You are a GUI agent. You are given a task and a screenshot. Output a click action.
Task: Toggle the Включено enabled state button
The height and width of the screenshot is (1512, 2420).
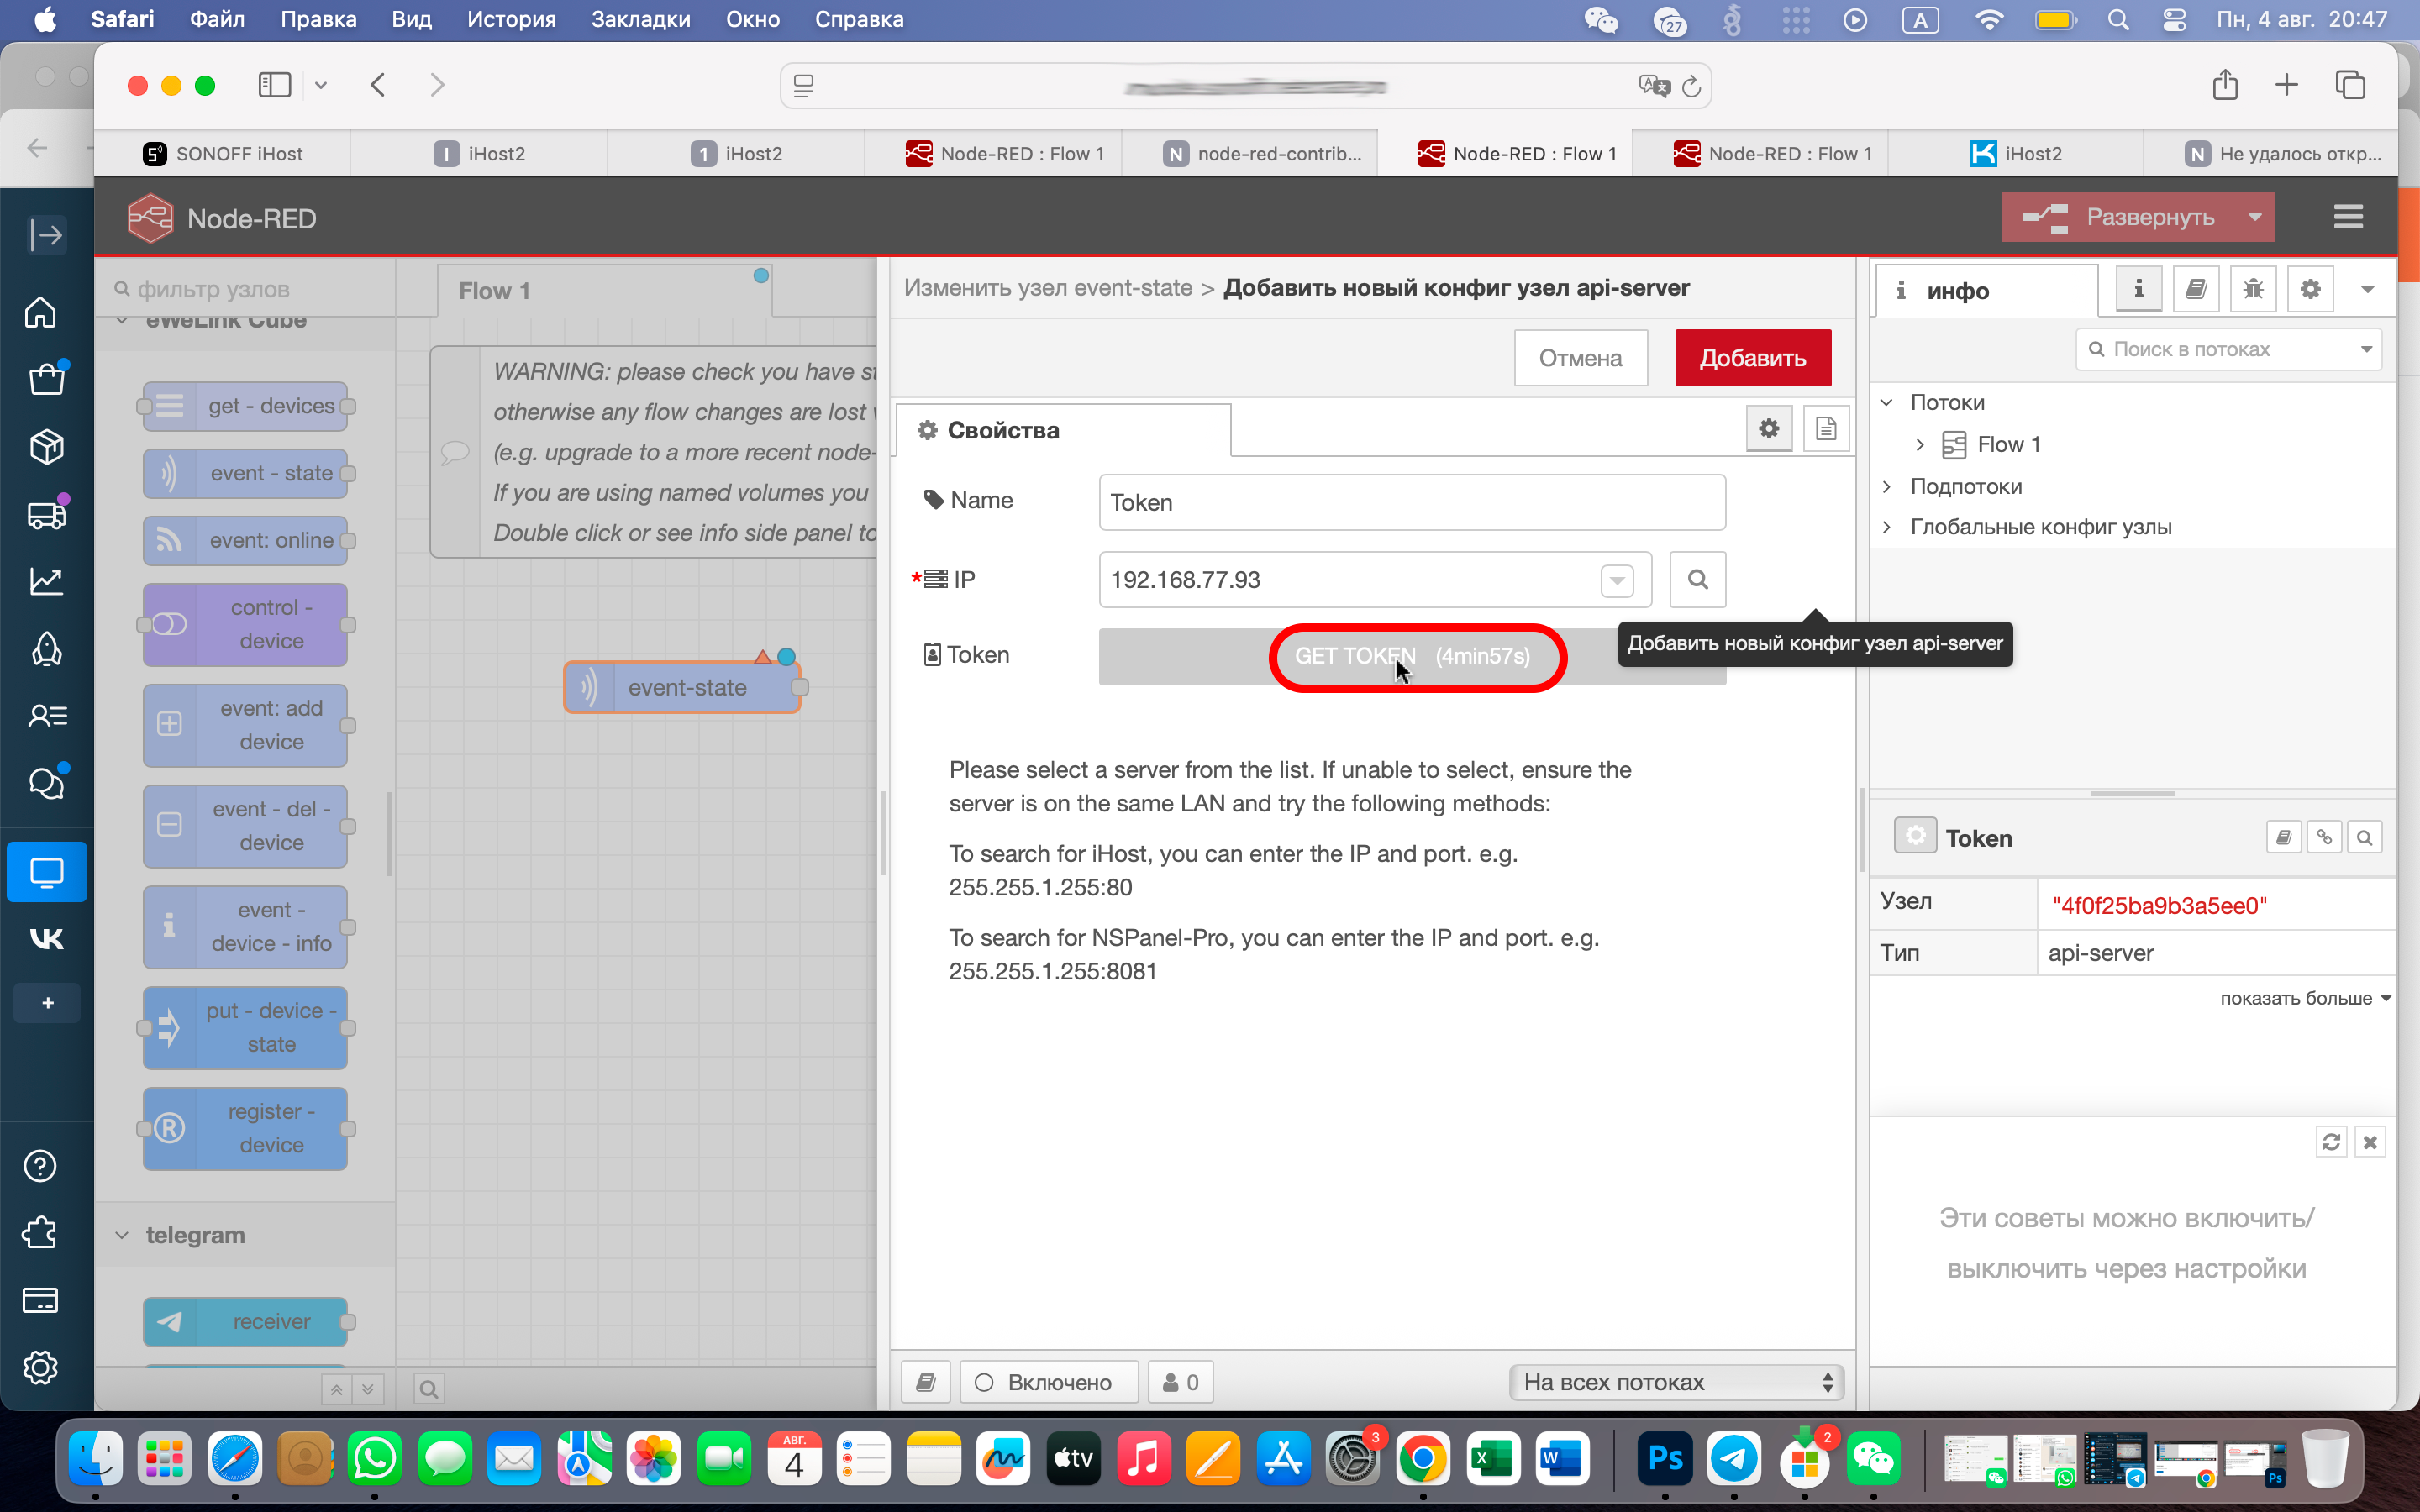click(1047, 1382)
